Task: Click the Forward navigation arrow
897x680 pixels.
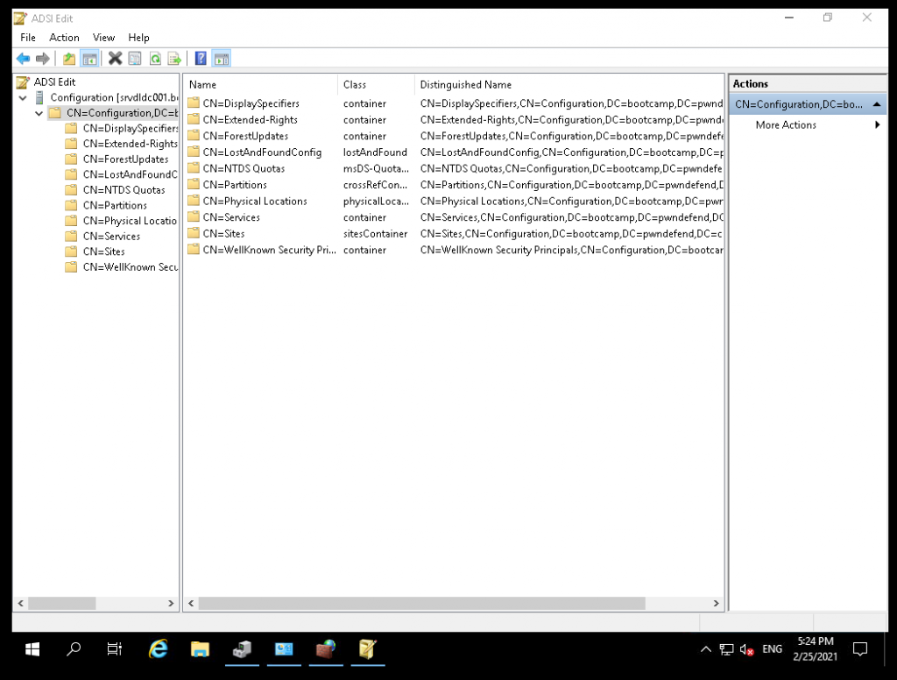Action: (x=40, y=58)
